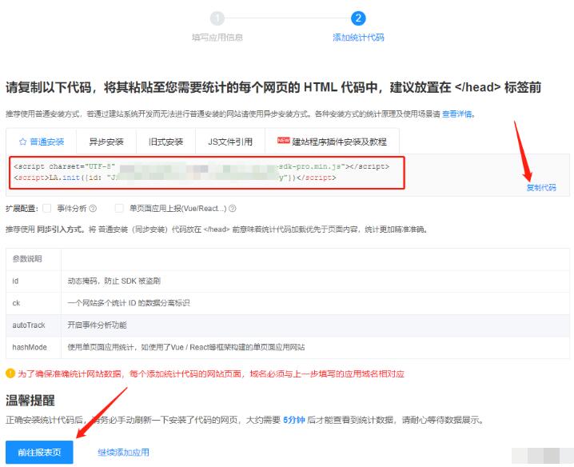Click the star icon on 普通安装 tab
Image resolution: width=574 pixels, height=467 pixels.
22,142
